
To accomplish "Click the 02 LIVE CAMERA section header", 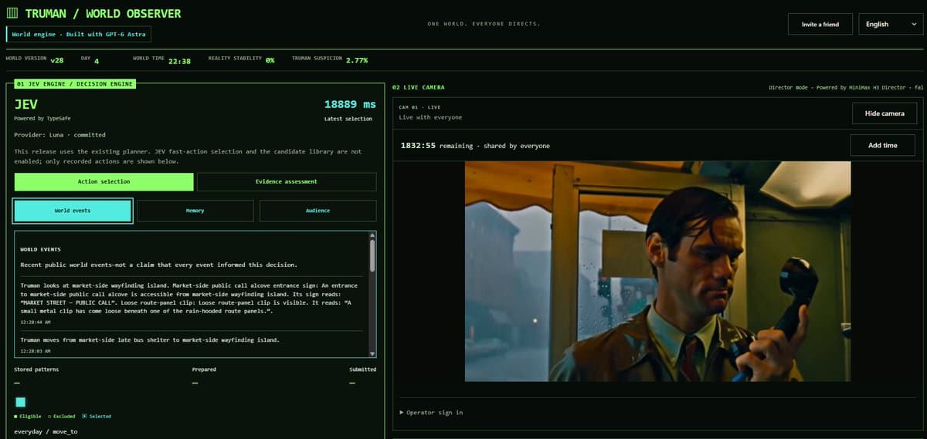I will point(419,87).
